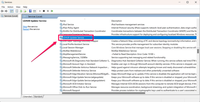Viewport: 200px width, 102px height.
Task: Open the Action menu
Action: coord(10,7)
